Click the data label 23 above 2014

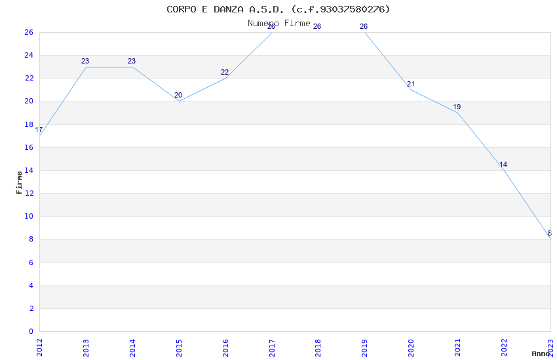point(132,61)
